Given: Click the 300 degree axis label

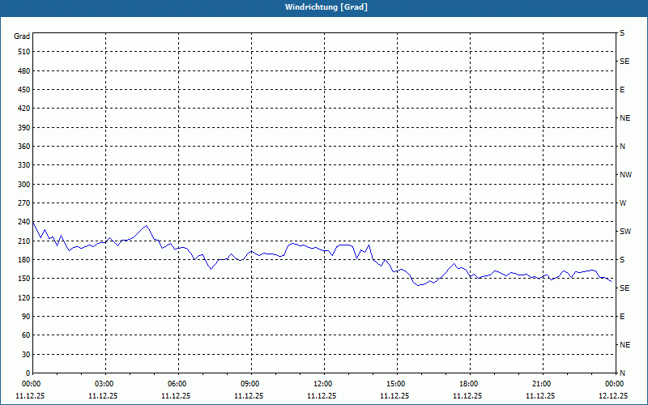Looking at the screenshot, I should [x=24, y=185].
